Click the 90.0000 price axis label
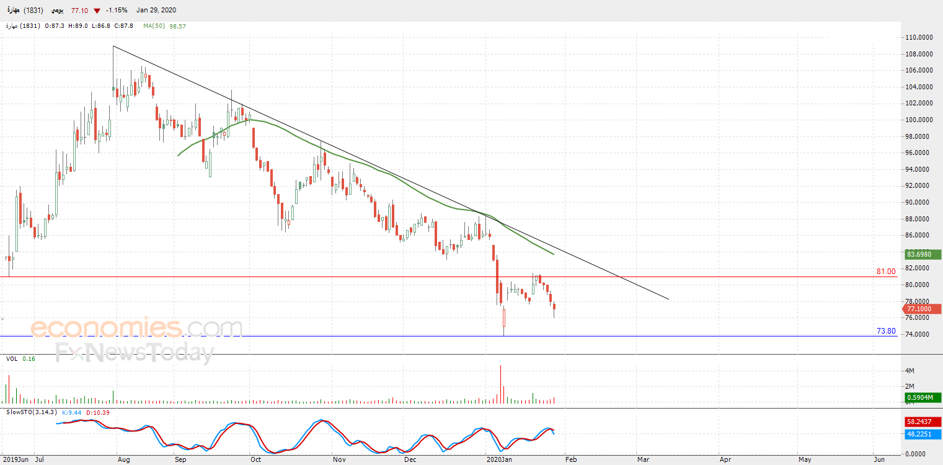This screenshot has width=943, height=465. (x=918, y=202)
